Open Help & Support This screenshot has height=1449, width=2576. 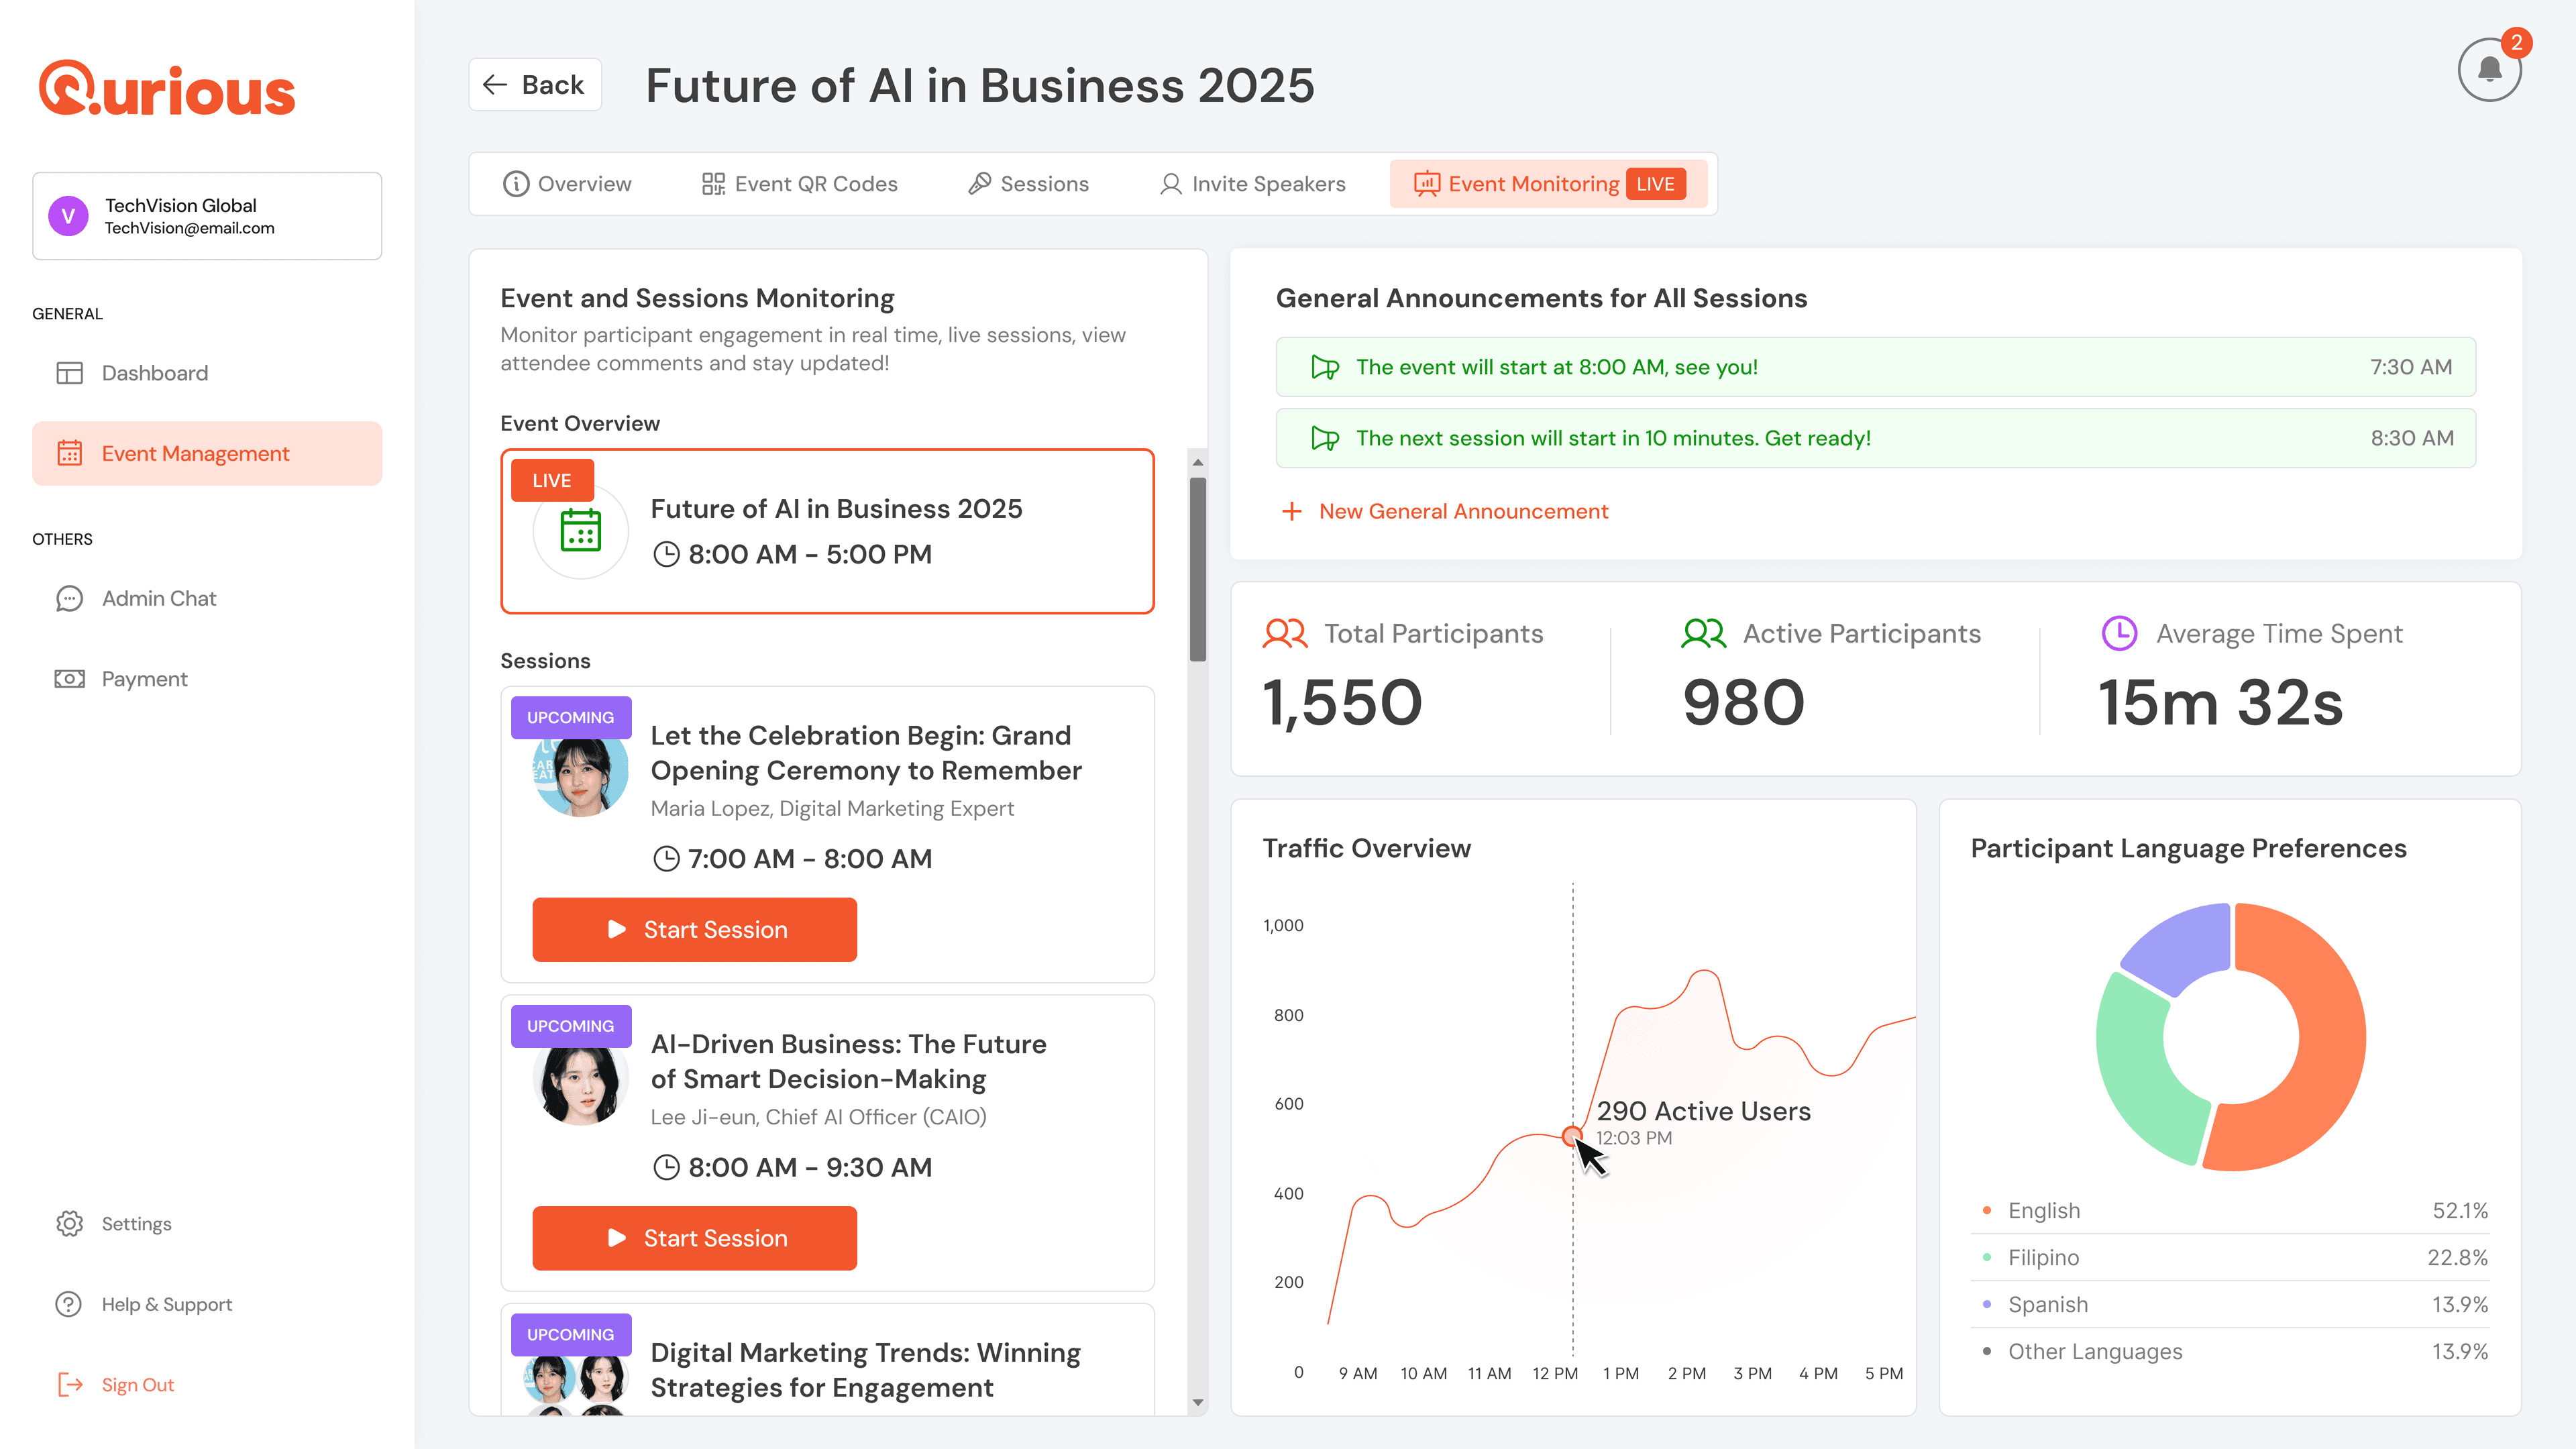(207, 1304)
